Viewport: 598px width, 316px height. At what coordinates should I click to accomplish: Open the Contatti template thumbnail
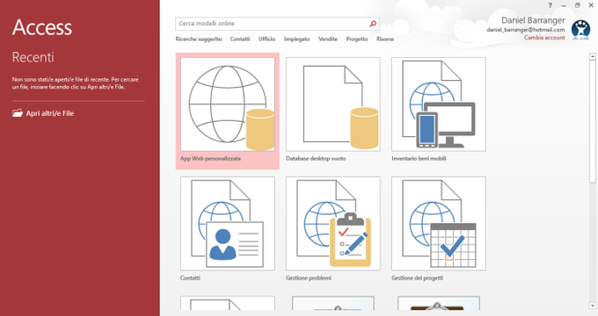coord(228,224)
